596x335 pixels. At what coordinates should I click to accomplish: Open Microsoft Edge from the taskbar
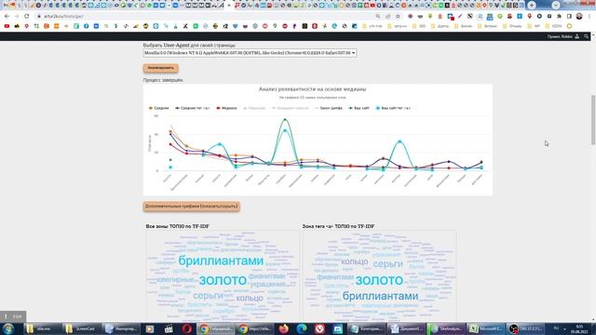(x=302, y=328)
